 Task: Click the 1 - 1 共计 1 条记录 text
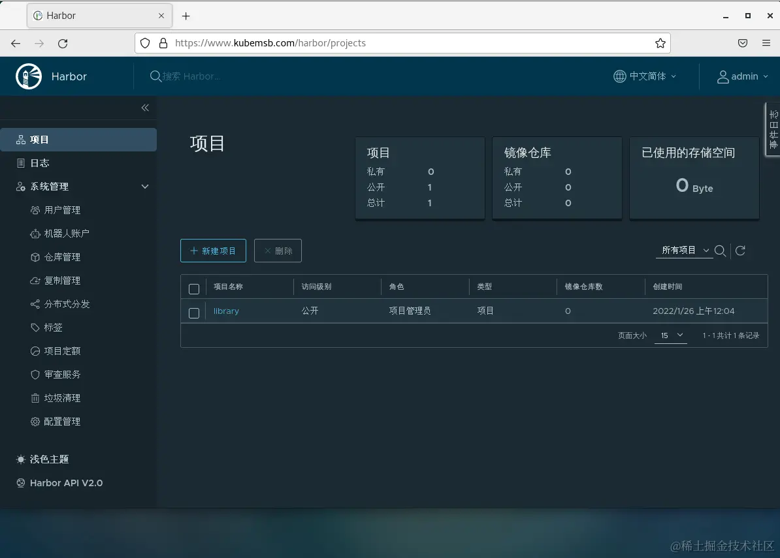[731, 336]
